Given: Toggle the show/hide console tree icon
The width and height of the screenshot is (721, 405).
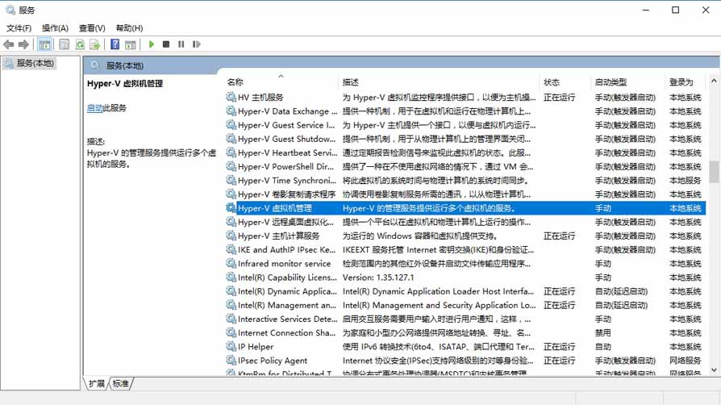Looking at the screenshot, I should [x=45, y=44].
